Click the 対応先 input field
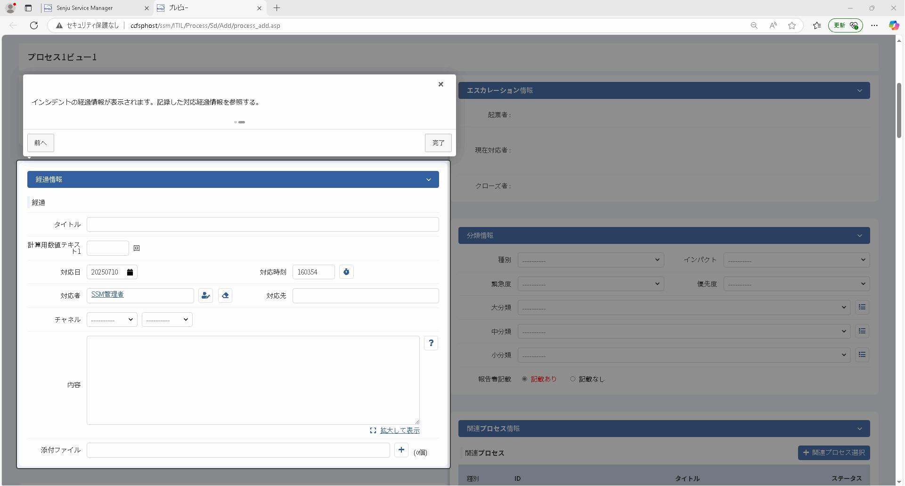 [x=366, y=295]
